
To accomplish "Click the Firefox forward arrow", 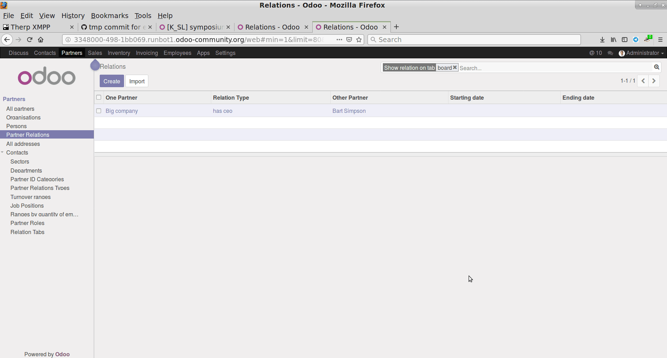I will (x=18, y=40).
